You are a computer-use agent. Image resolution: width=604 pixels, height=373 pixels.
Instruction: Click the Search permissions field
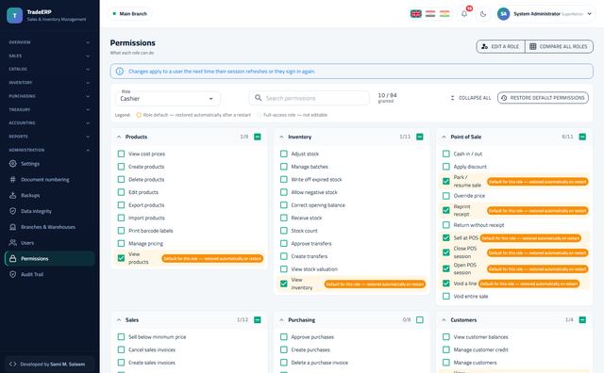coord(309,98)
